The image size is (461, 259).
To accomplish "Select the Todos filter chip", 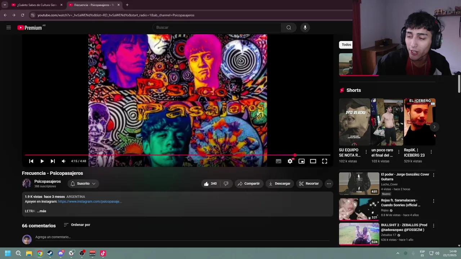I will point(346,45).
